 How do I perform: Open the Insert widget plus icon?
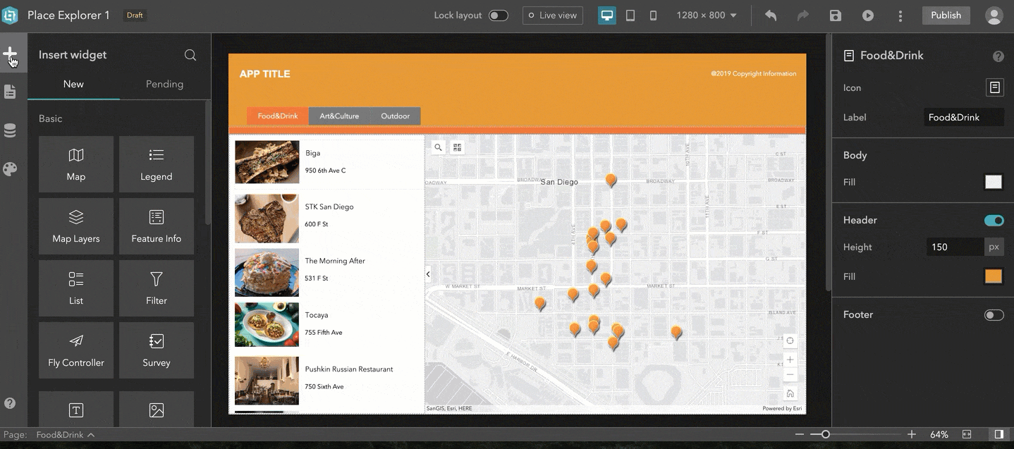pyautogui.click(x=10, y=54)
